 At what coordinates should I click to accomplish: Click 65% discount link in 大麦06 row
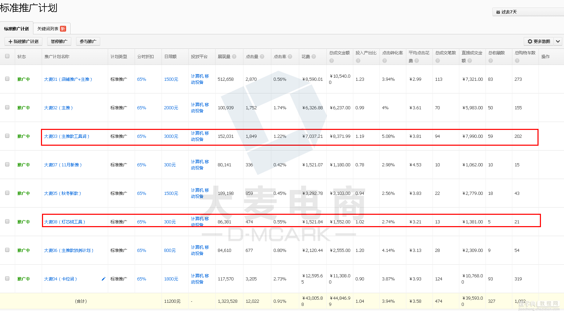point(142,251)
